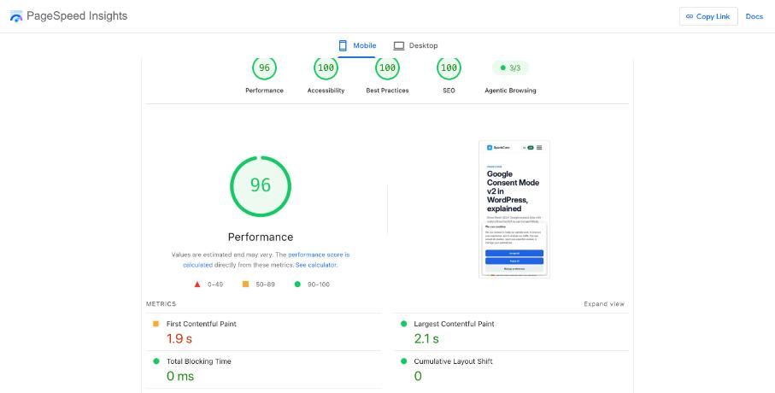Click the 0 Cumulative Layout Shift value

point(418,376)
